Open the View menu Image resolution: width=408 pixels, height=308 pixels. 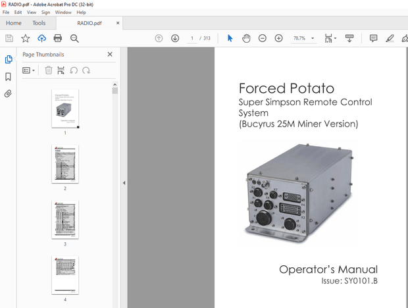[32, 13]
